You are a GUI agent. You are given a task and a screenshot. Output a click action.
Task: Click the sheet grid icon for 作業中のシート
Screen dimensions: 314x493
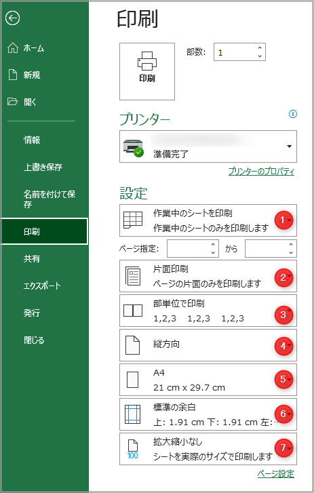click(133, 220)
